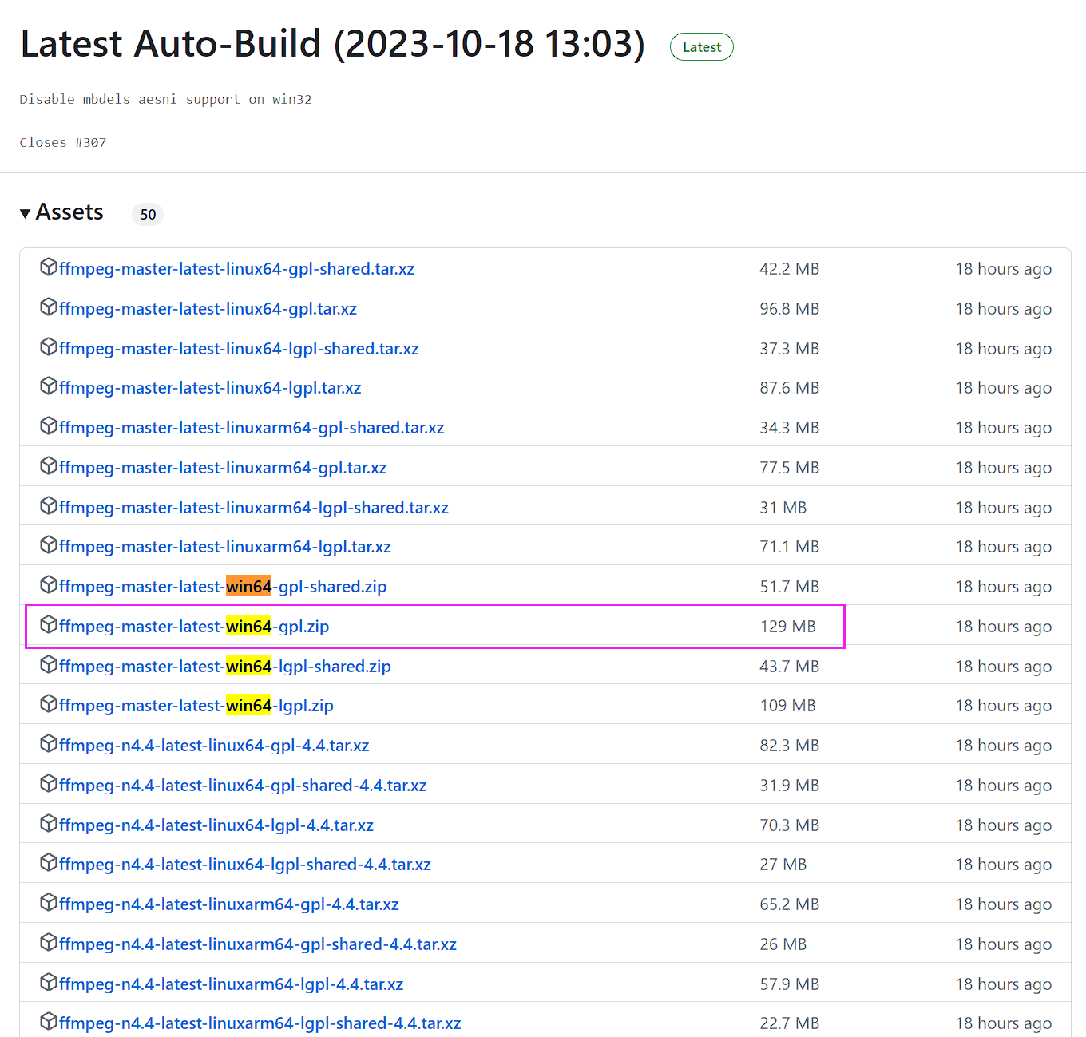Download ffmpeg-master-latest-linuxarm64-gpl.tar.xz
The image size is (1086, 1037).
coord(223,468)
